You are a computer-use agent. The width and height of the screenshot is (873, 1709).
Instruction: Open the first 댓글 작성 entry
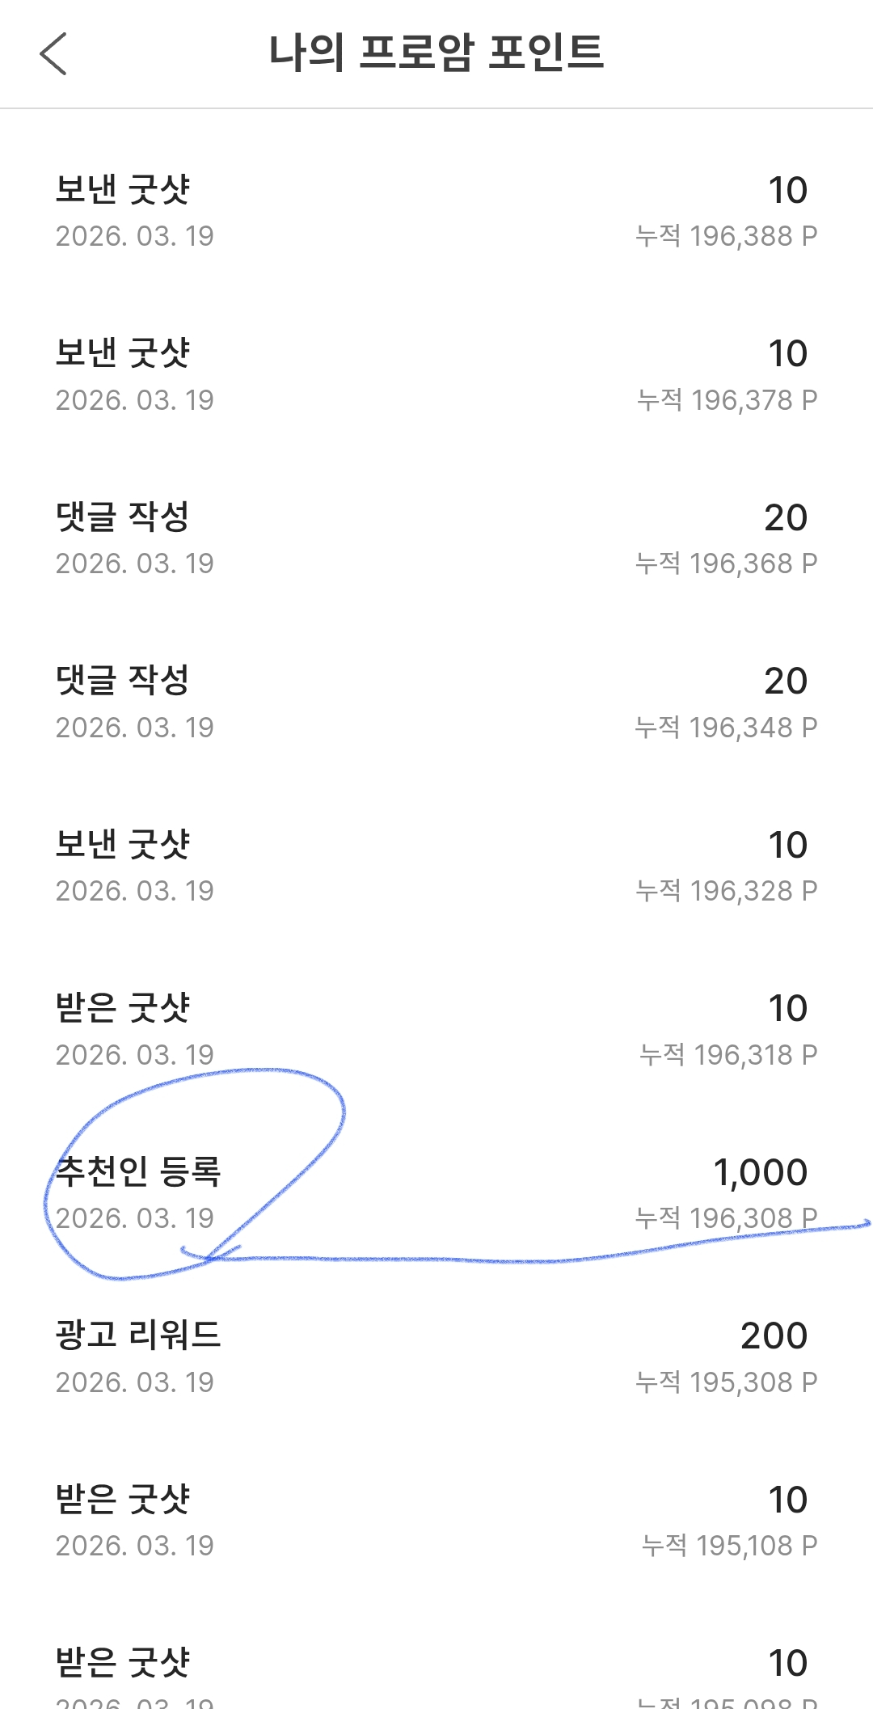[123, 517]
